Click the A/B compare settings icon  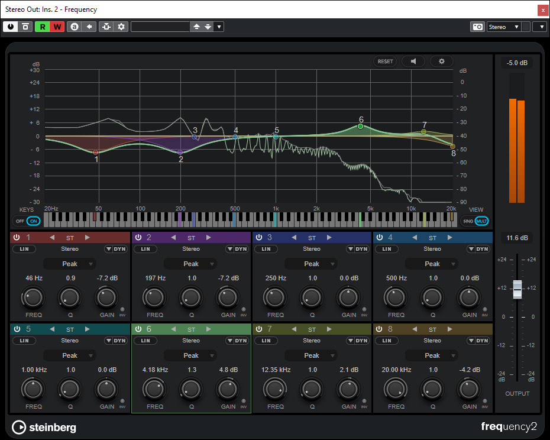coord(75,27)
